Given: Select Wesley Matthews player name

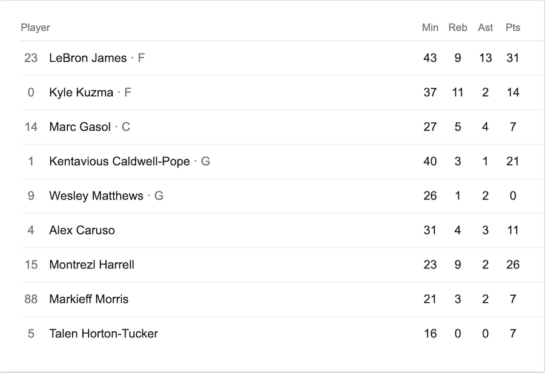Looking at the screenshot, I should (x=96, y=196).
